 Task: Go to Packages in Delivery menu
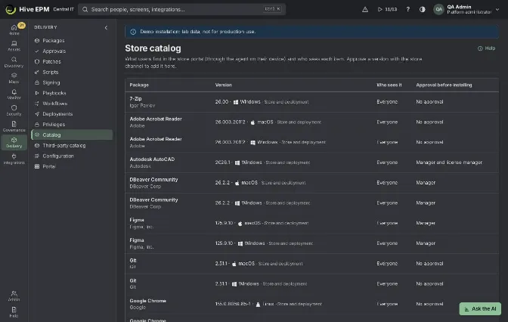click(72, 41)
